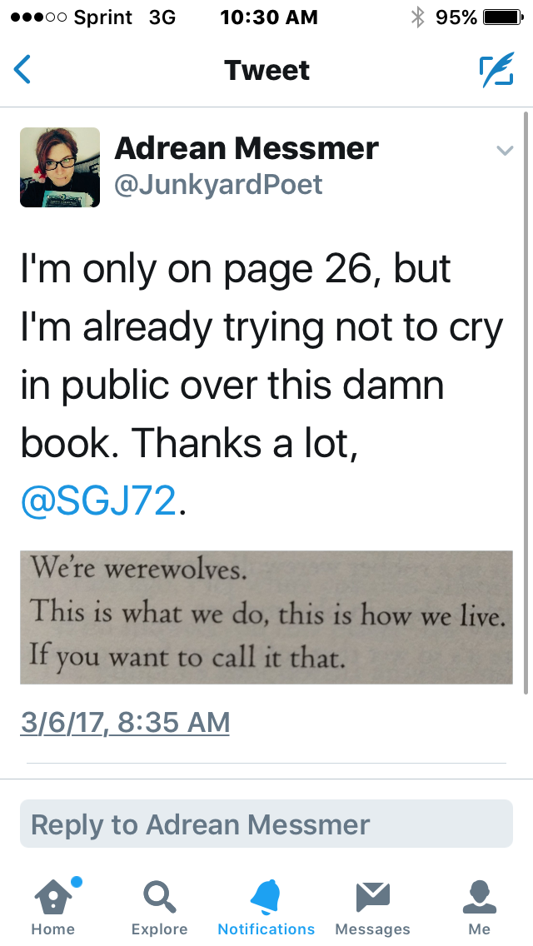Click the vertical scrollbar
The height and width of the screenshot is (946, 533).
(x=526, y=400)
